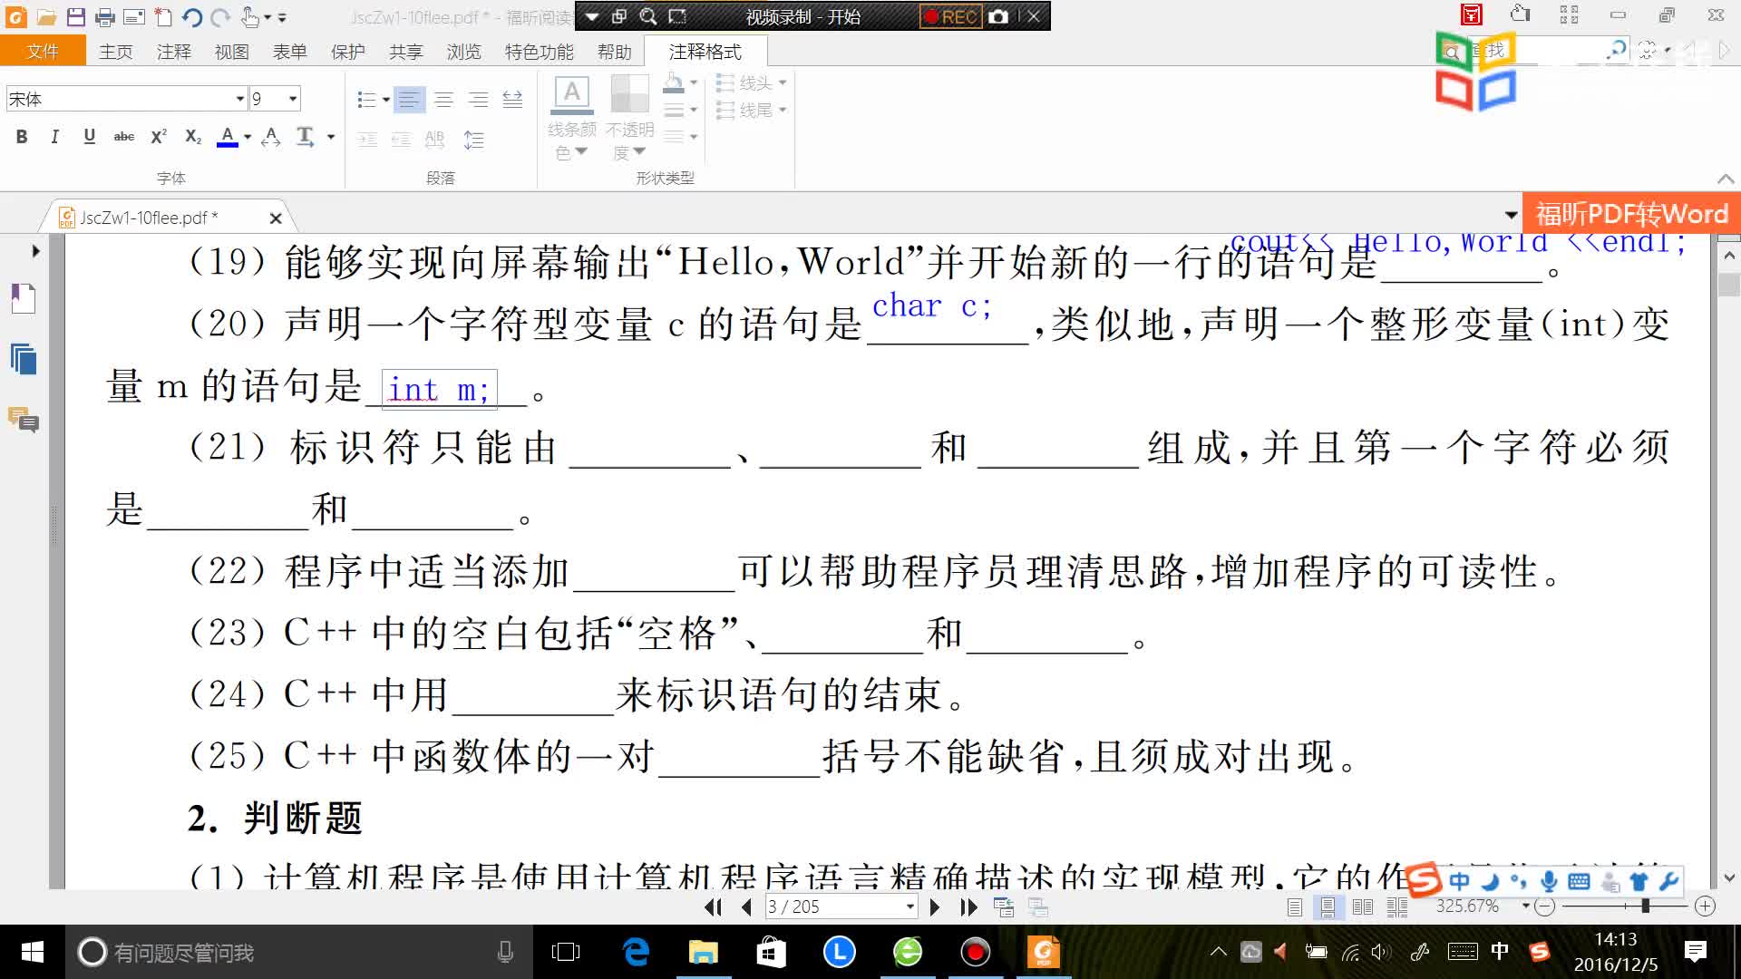
Task: Adjust line spacing in paragraph group
Action: [473, 140]
